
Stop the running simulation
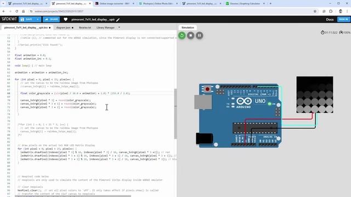[190, 35]
